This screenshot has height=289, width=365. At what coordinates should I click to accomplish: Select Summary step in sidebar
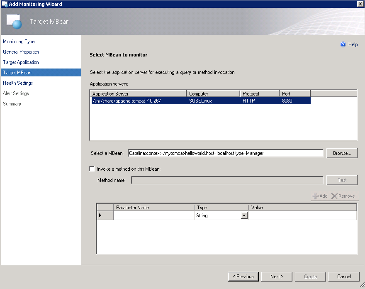pyautogui.click(x=12, y=104)
